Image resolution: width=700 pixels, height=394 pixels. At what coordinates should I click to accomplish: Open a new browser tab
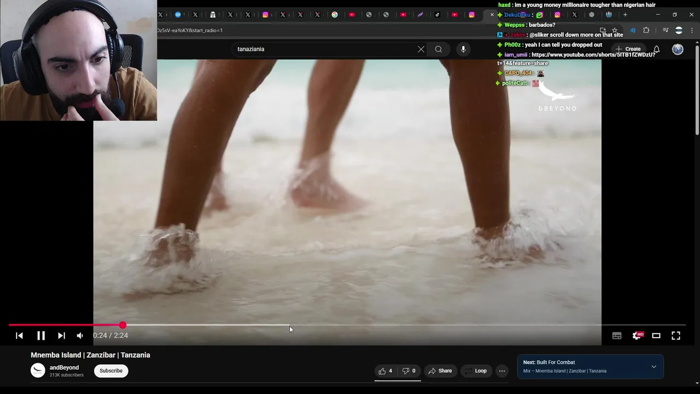click(x=625, y=15)
